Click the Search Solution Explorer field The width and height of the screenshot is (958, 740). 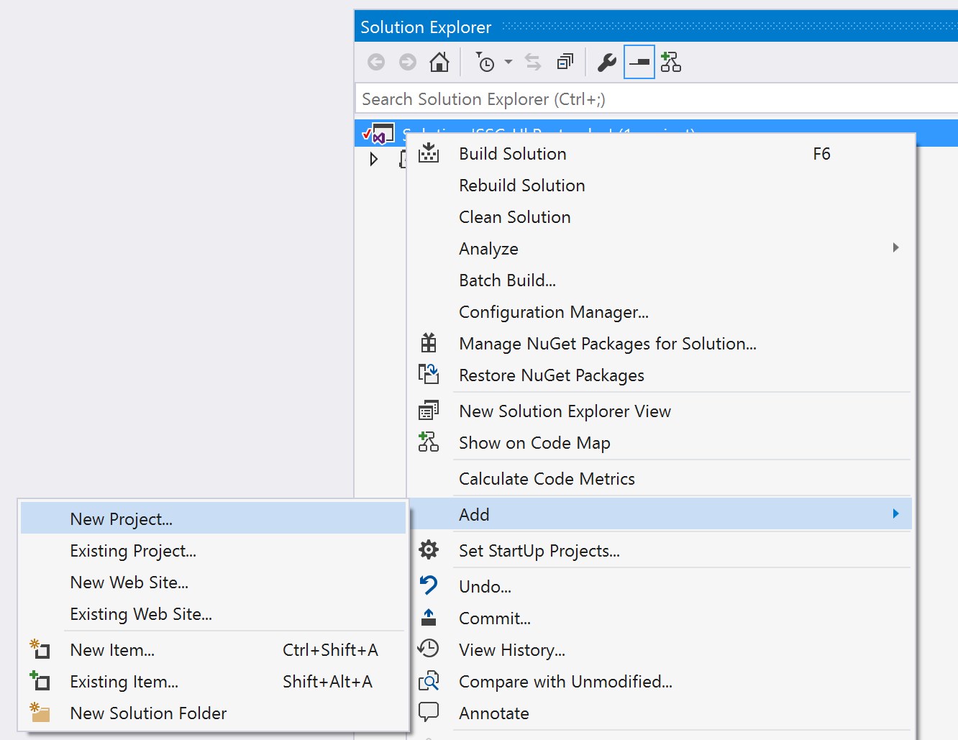pos(654,99)
